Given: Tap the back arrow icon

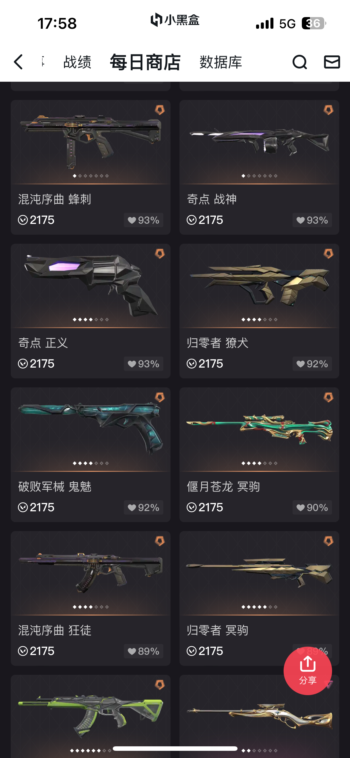Looking at the screenshot, I should coord(18,62).
